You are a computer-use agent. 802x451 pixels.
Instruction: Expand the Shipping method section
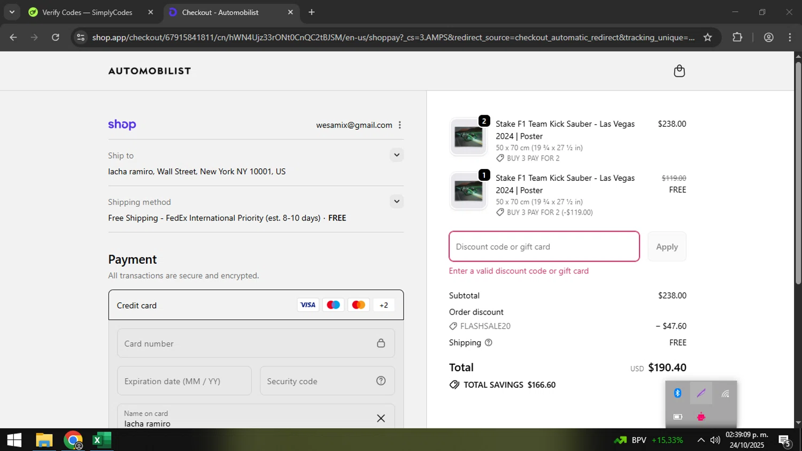(x=396, y=202)
